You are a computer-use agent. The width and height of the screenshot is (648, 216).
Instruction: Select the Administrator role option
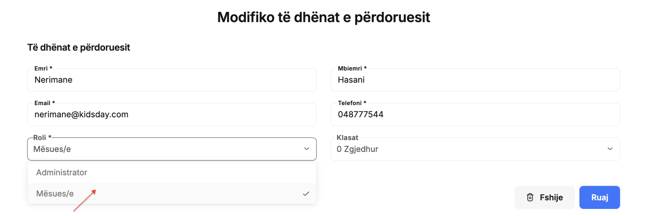tap(172, 172)
